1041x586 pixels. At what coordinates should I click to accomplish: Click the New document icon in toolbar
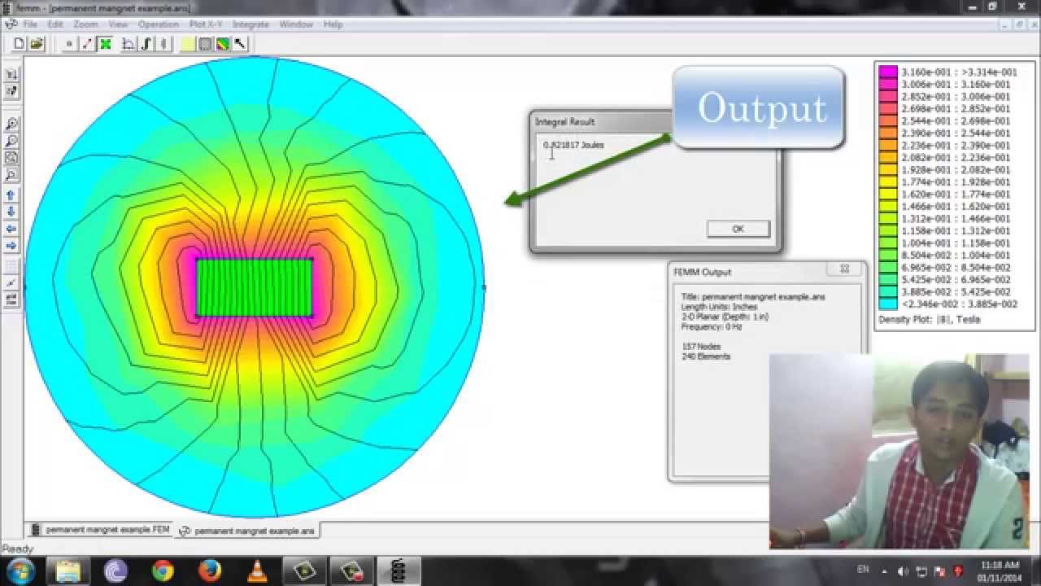click(19, 44)
